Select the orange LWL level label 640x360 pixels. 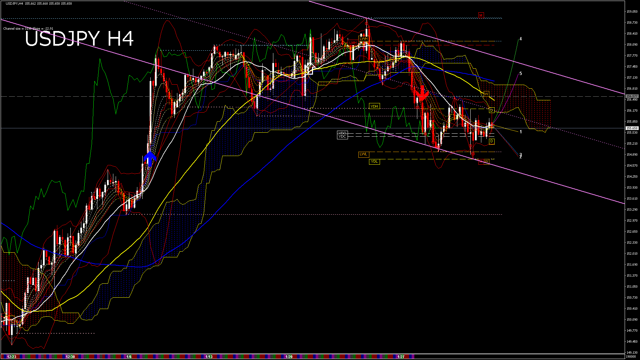363,154
